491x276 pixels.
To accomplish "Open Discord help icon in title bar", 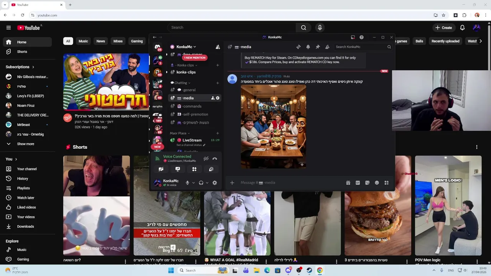I will 361,37.
